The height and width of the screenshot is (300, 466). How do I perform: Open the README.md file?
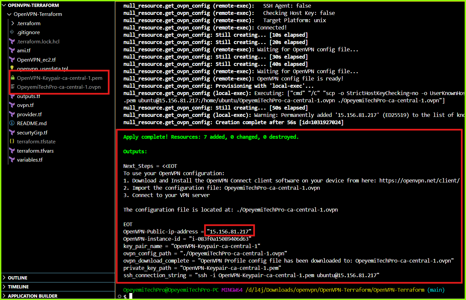[x=32, y=123]
